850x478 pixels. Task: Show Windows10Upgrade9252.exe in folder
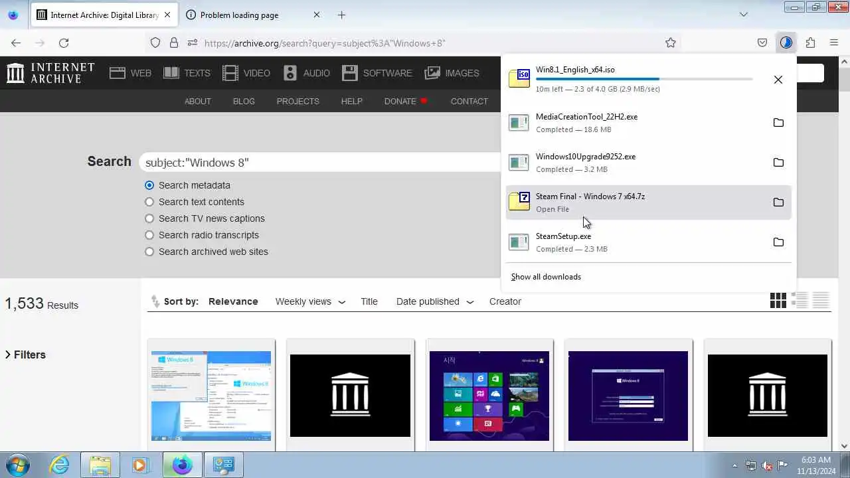pyautogui.click(x=778, y=163)
